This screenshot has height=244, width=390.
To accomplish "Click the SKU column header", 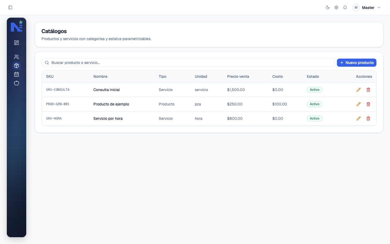I will (x=50, y=76).
